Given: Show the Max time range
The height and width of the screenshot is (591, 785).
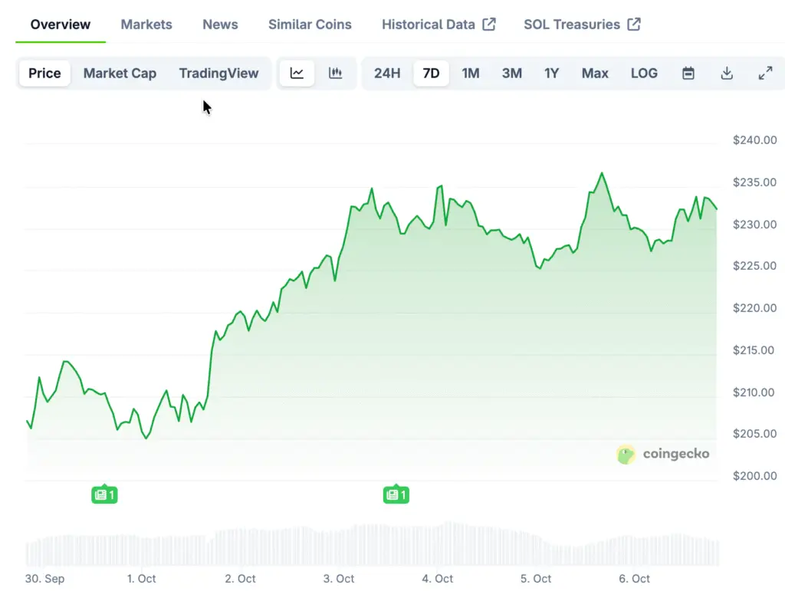Looking at the screenshot, I should point(595,74).
